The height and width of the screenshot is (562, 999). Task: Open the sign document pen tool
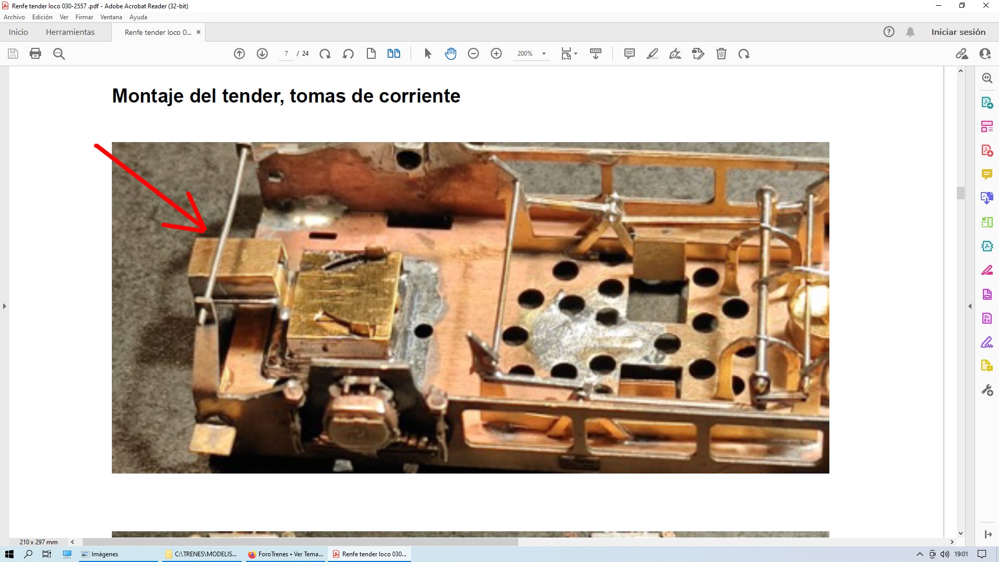pos(675,54)
